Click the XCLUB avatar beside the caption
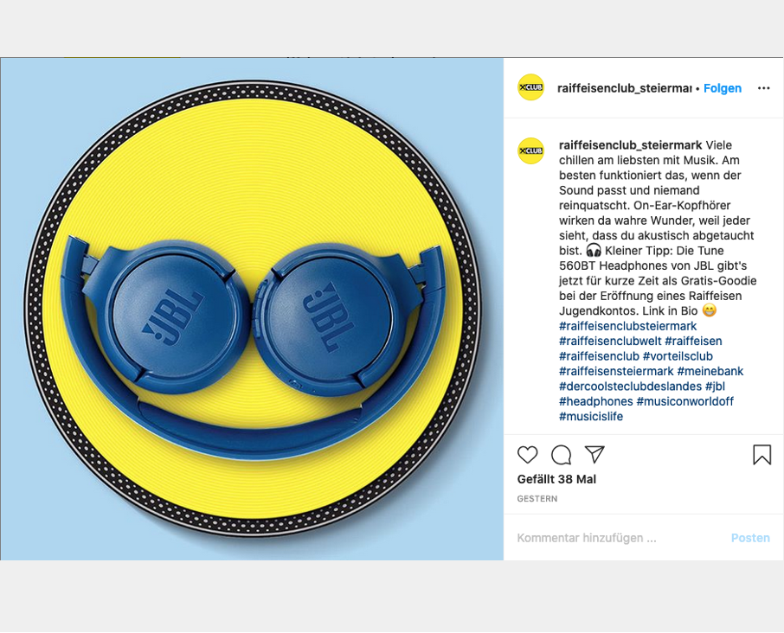Screen dimensions: 784x633 pos(530,150)
